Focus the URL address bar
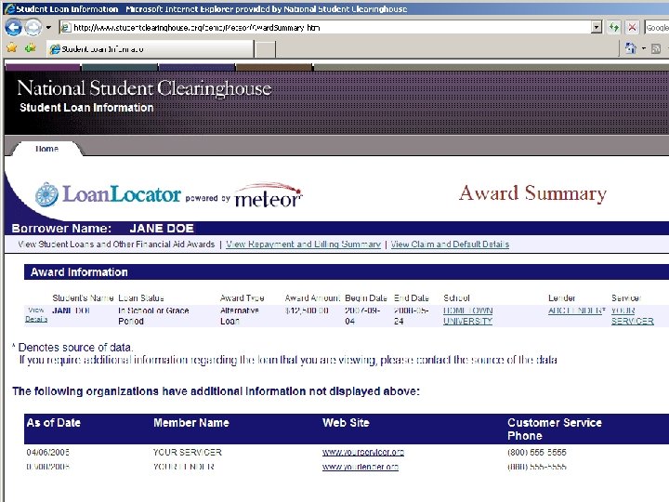The height and width of the screenshot is (502, 669). tap(325, 28)
